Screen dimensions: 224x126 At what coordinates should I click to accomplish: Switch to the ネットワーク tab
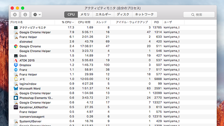point(145,15)
